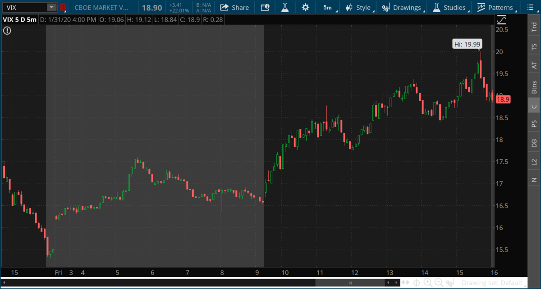Open the TS sidebar tab

(x=534, y=46)
